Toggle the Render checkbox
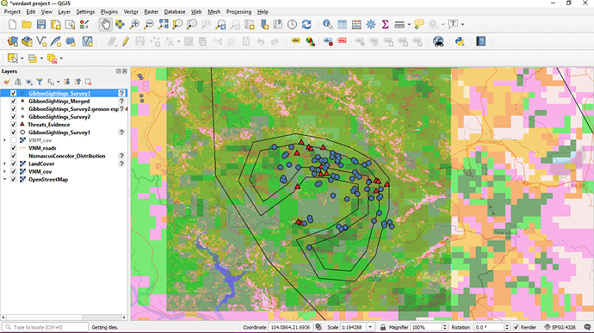Image resolution: width=594 pixels, height=333 pixels. point(517,327)
